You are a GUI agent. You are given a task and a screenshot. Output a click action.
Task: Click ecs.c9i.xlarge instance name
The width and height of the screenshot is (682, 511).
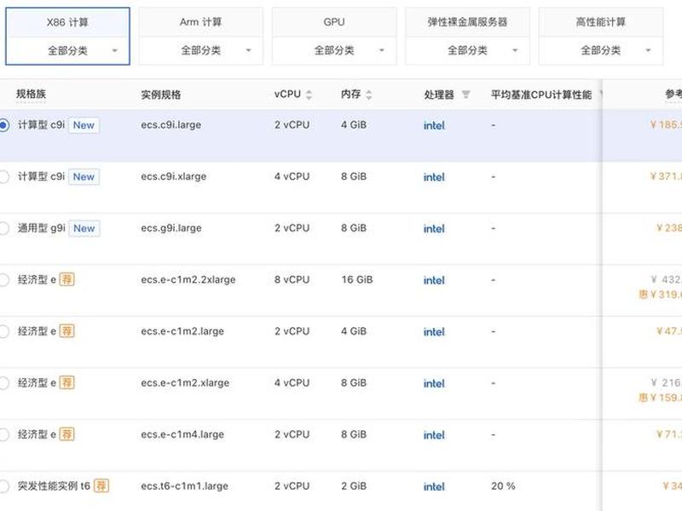tap(174, 177)
